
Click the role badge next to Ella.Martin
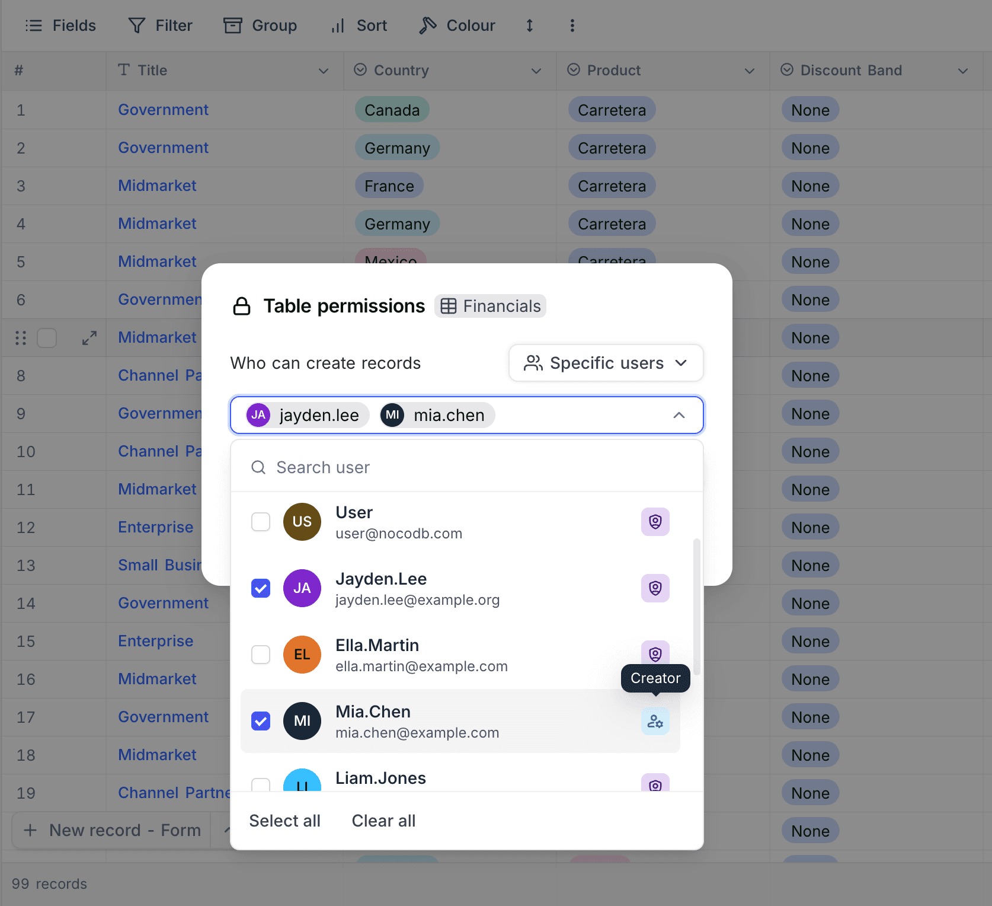coord(655,654)
